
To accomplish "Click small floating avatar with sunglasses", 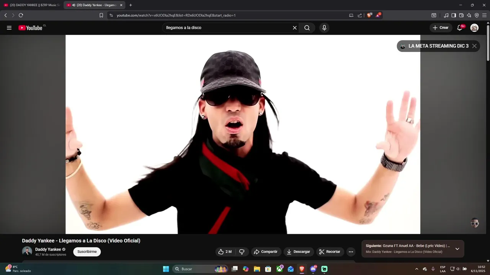I will [x=475, y=223].
